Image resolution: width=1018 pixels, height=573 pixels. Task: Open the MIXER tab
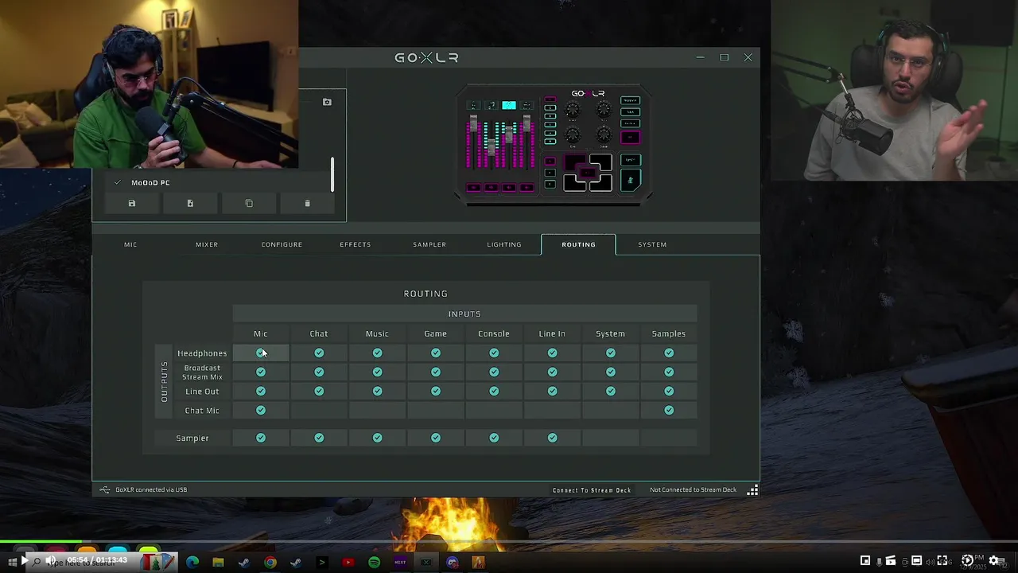207,244
